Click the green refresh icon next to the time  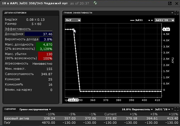[x=95, y=3]
